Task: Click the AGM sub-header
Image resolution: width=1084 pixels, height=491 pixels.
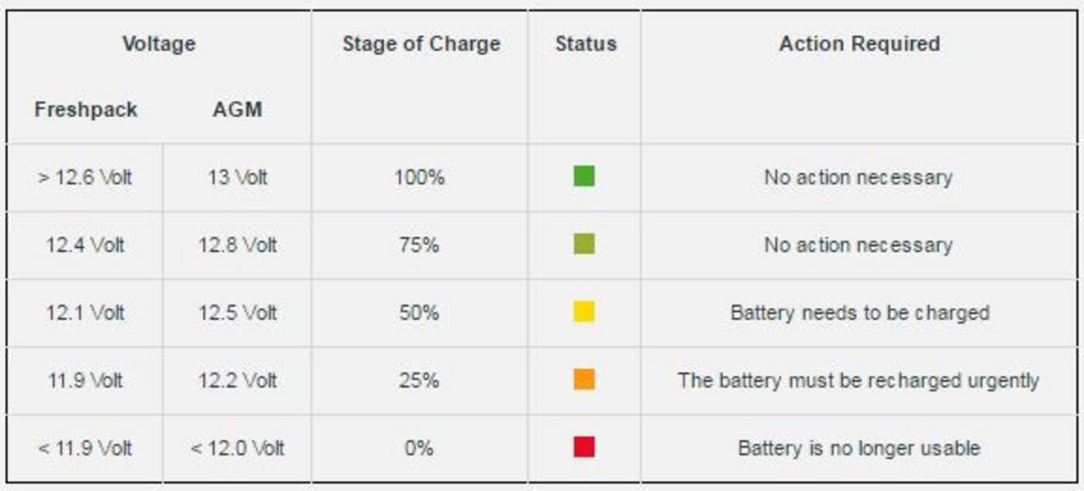Action: tap(237, 109)
